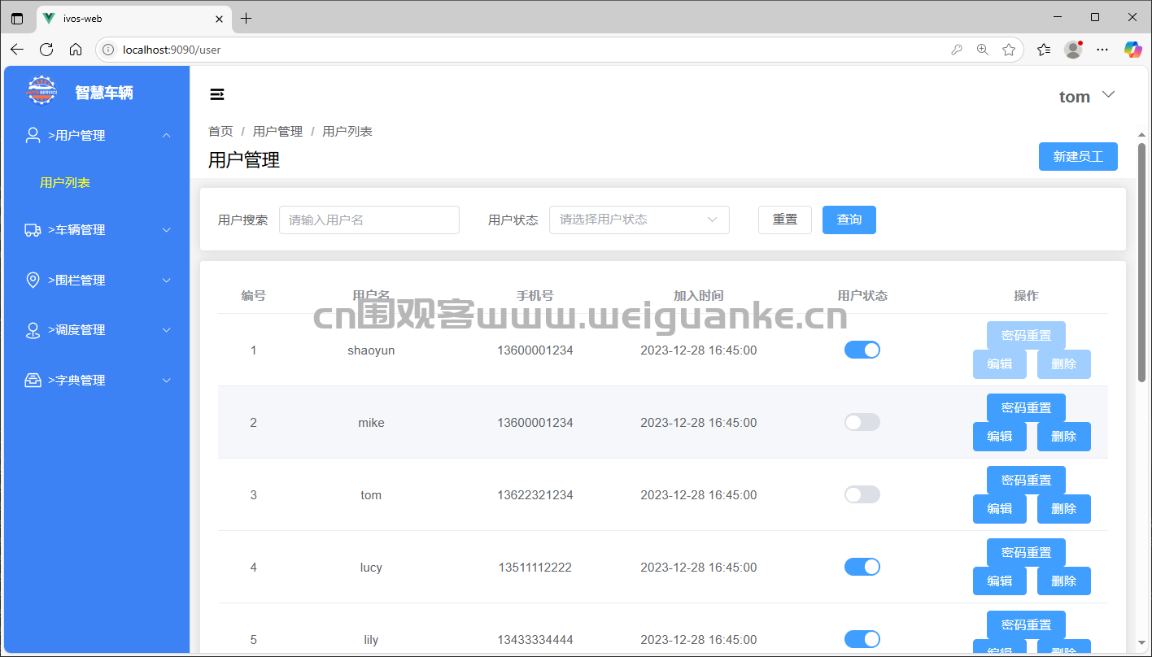This screenshot has width=1152, height=657.
Task: Click the page vertical scrollbar thumb
Action: (1142, 262)
